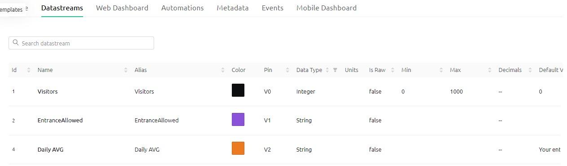Focus the Search datastream field
567x166 pixels.
coord(81,43)
